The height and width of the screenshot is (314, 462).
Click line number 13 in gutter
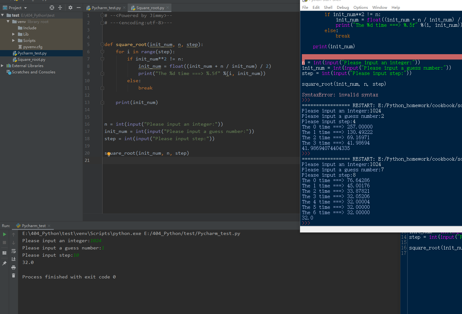87,102
